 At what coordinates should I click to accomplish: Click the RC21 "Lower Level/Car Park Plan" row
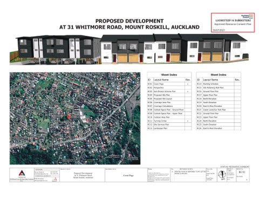click(219, 110)
